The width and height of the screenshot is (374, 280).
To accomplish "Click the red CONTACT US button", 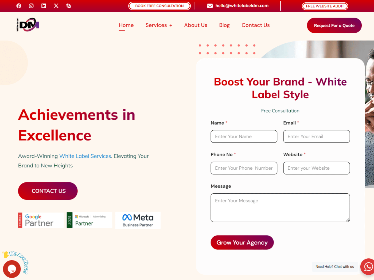I will pos(48,191).
